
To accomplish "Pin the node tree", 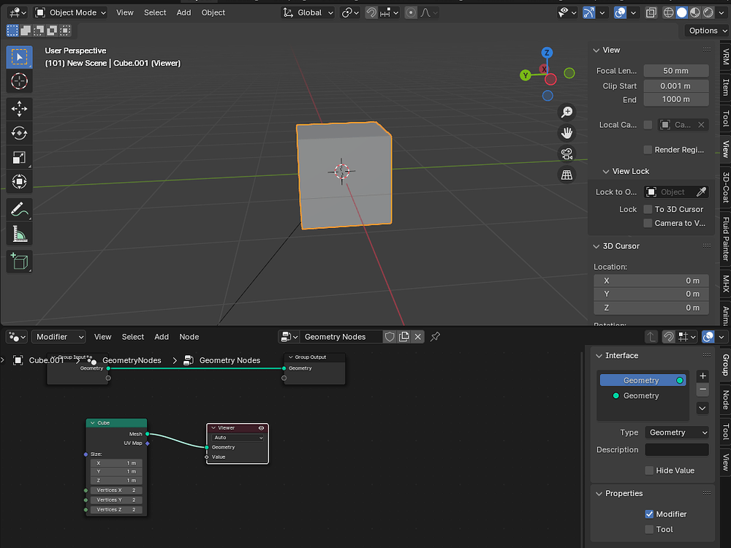I will [435, 336].
